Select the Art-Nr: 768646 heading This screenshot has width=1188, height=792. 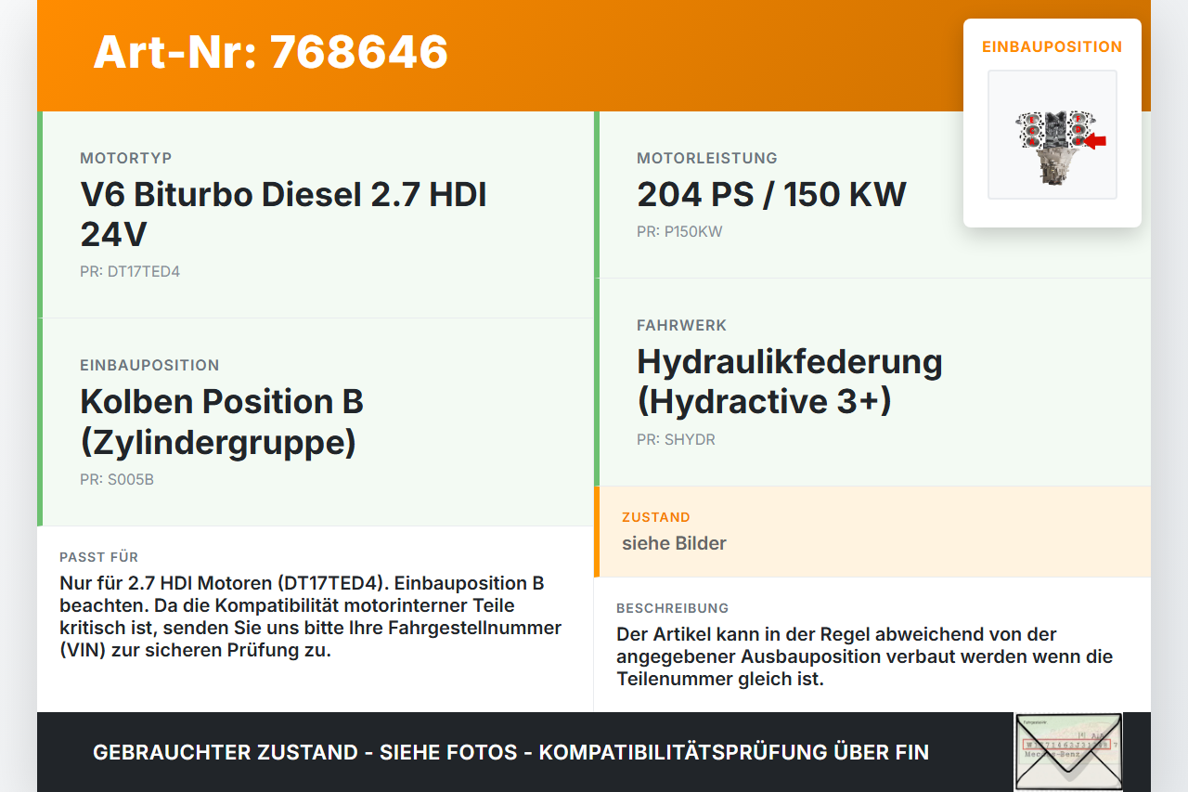271,52
